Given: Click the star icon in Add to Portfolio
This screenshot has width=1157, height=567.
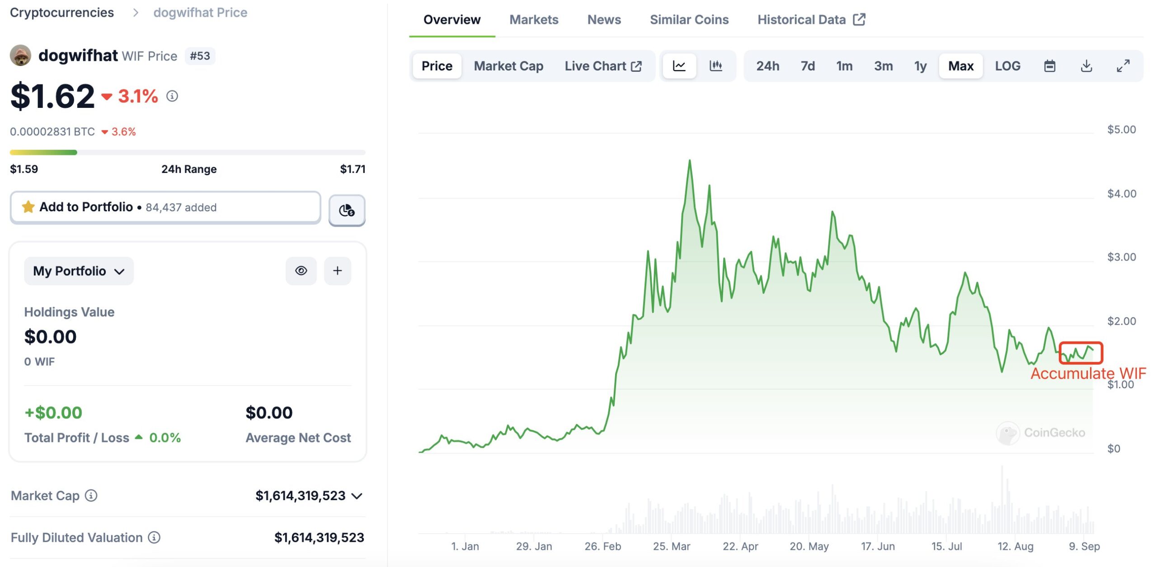Looking at the screenshot, I should [28, 207].
